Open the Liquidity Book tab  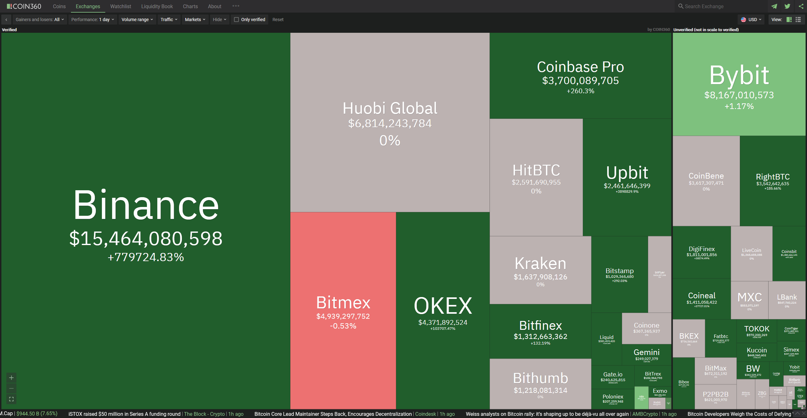click(x=157, y=6)
